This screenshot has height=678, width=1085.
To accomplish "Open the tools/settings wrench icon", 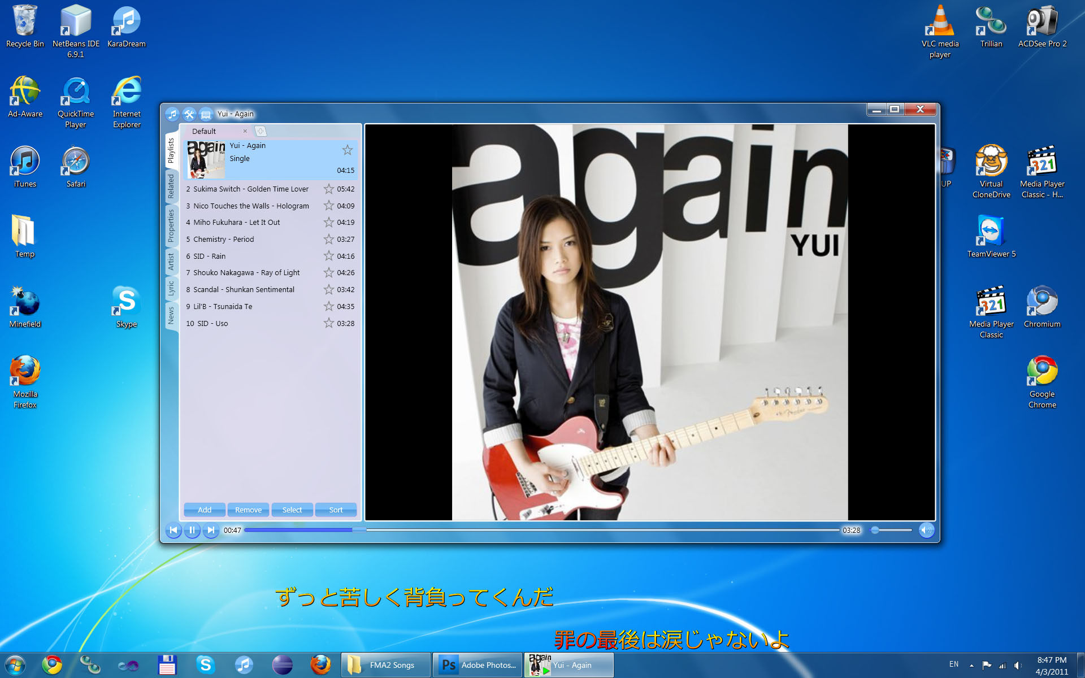I will pyautogui.click(x=189, y=114).
